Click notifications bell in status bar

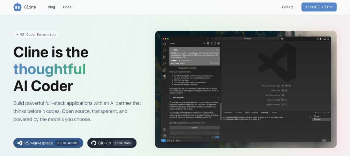coord(328,140)
